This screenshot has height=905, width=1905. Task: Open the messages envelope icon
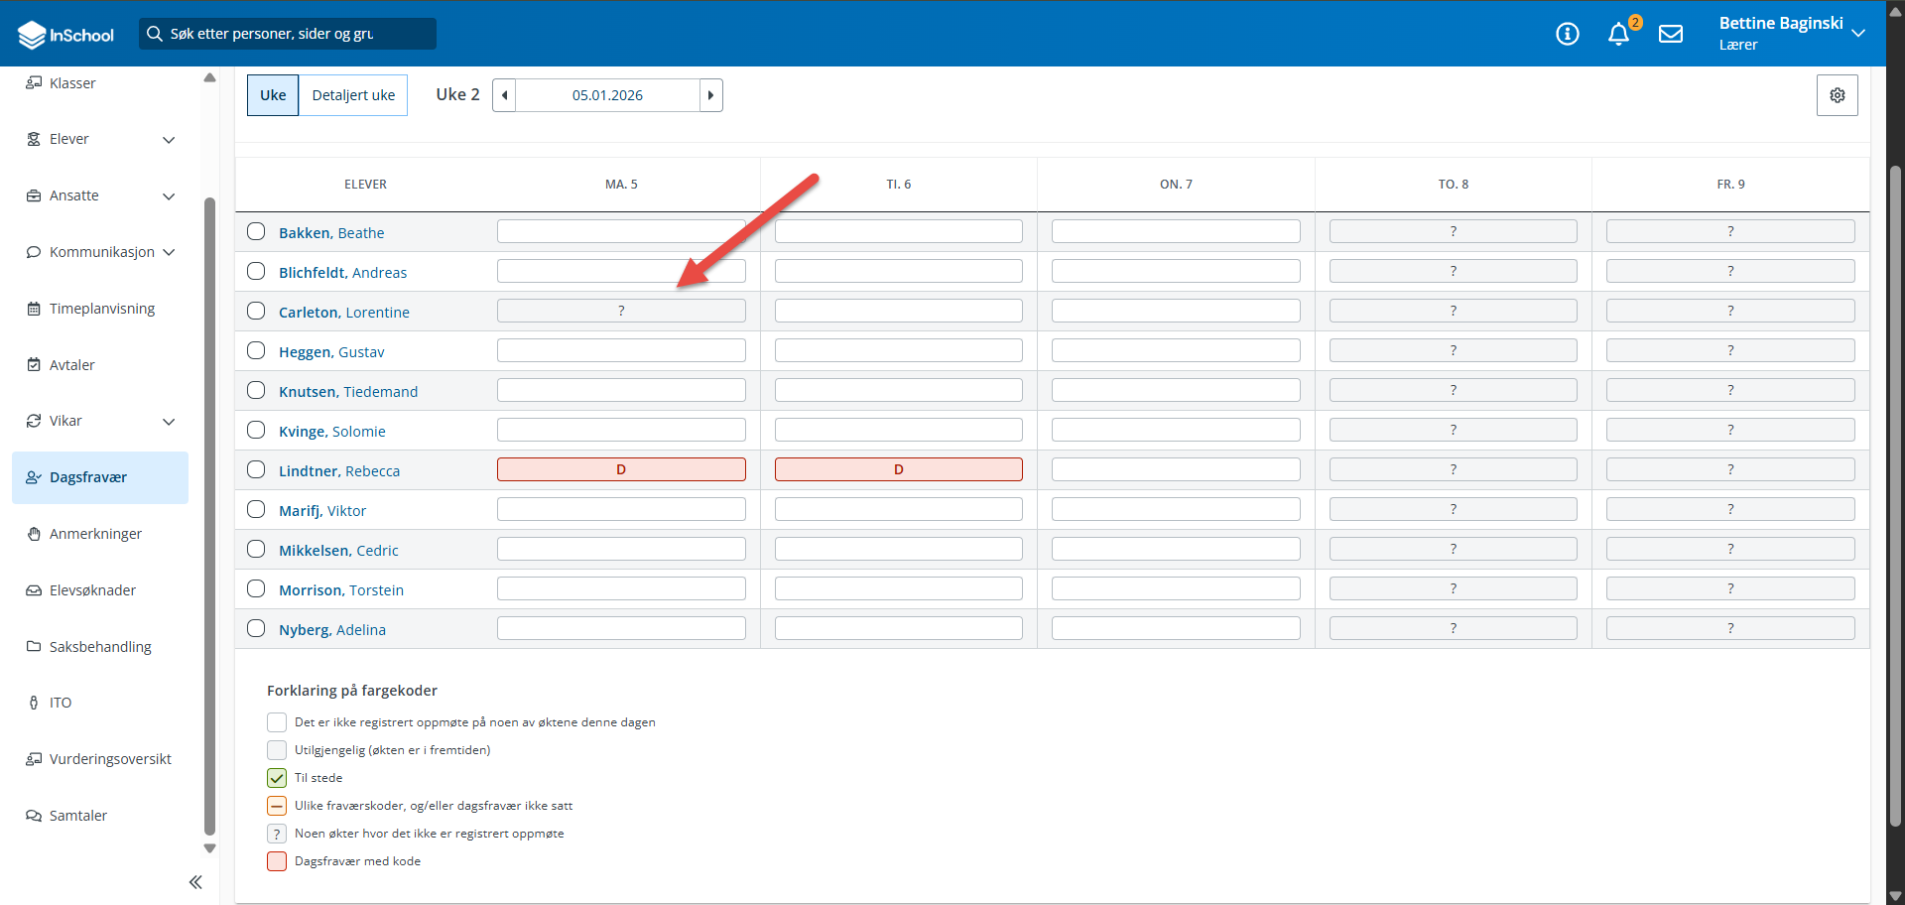1671,34
